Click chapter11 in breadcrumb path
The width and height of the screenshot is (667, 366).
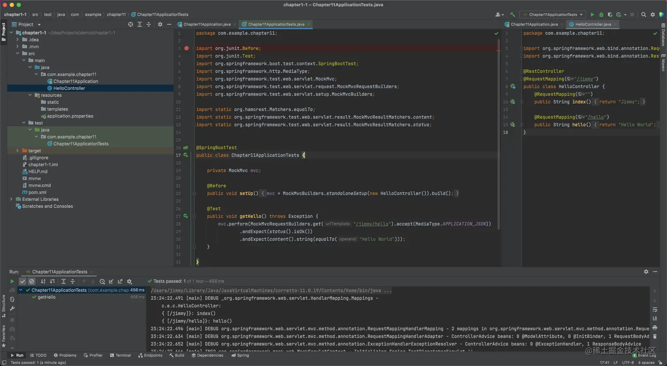click(x=116, y=15)
